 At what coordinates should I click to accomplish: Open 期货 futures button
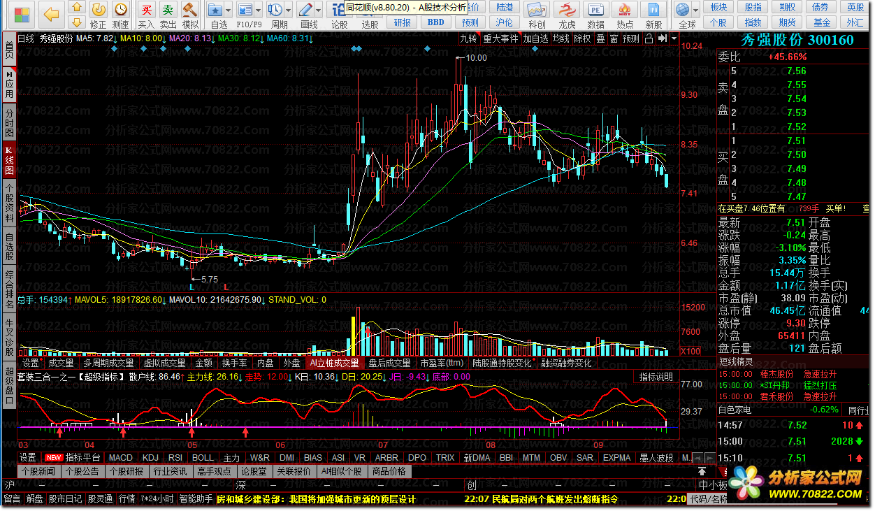788,22
